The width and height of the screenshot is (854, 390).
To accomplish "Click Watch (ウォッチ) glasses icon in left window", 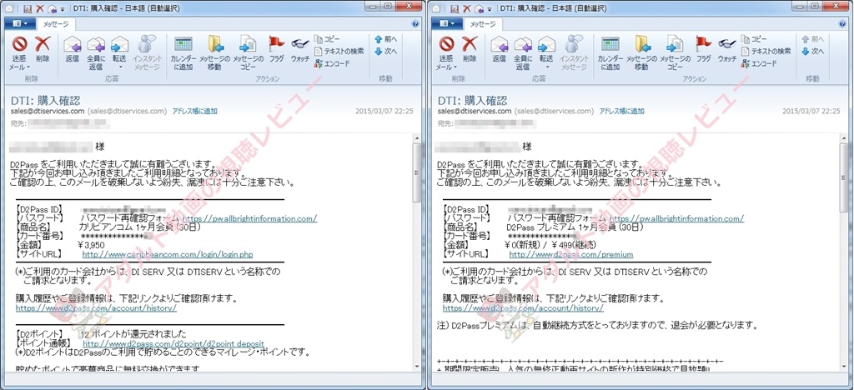I will 300,43.
